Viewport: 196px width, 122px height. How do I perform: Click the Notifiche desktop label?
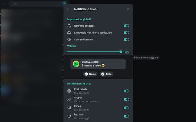(x=84, y=26)
